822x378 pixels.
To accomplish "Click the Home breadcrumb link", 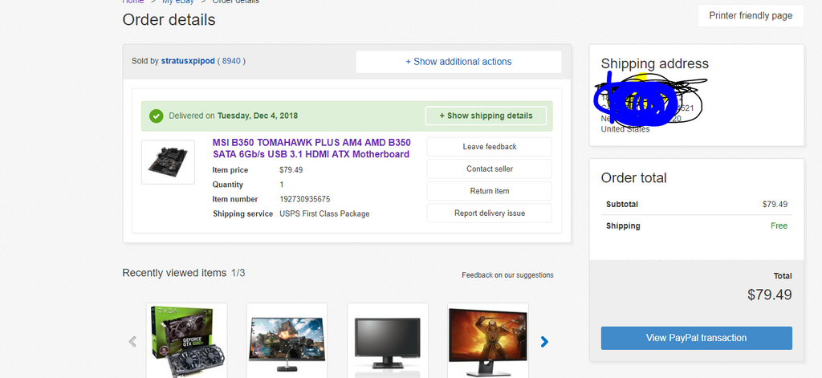I will 132,2.
